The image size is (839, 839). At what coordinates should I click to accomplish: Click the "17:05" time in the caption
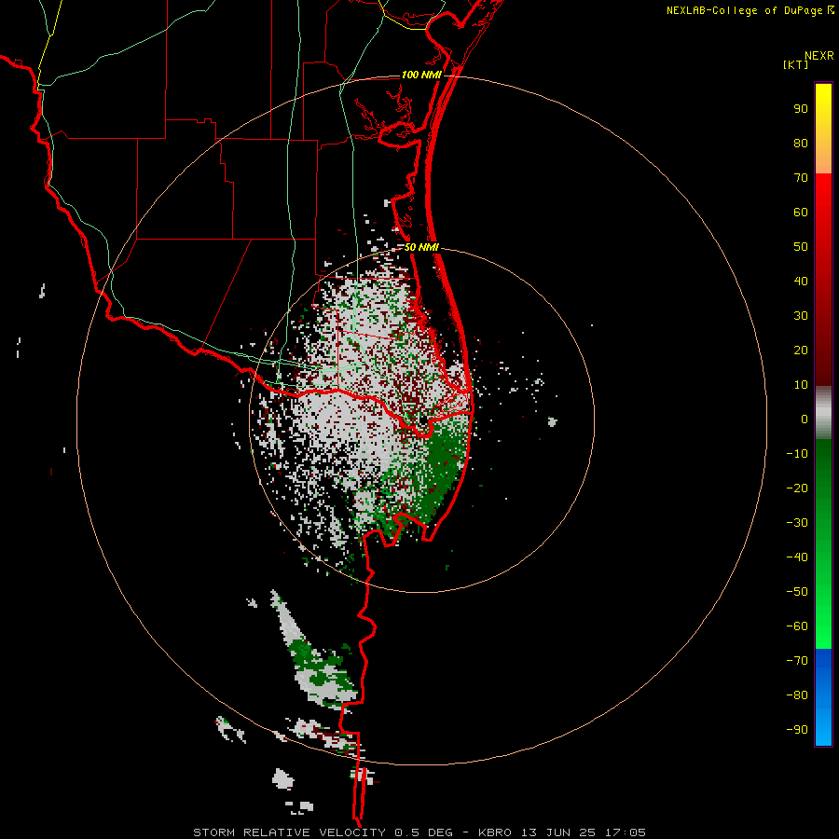pos(626,832)
